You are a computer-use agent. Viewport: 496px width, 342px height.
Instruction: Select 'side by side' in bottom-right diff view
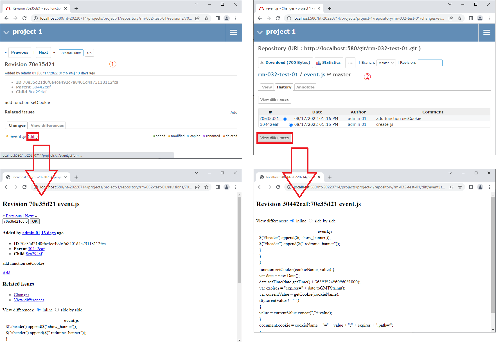311,221
